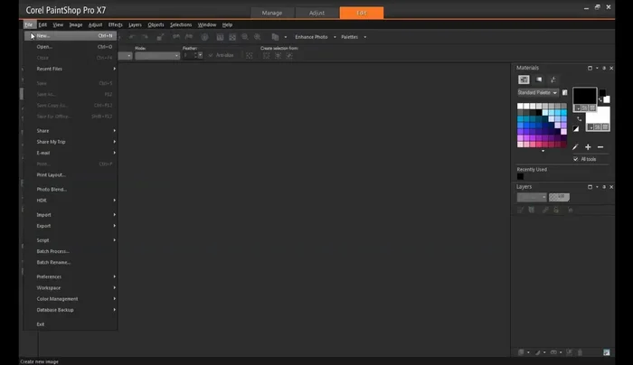Toggle the Anti-alias checkbox
This screenshot has width=633, height=365.
[211, 55]
